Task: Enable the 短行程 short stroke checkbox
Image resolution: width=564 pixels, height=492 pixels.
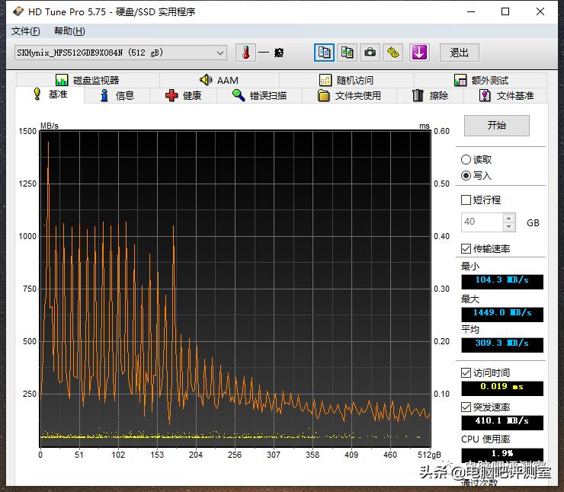Action: (x=466, y=200)
